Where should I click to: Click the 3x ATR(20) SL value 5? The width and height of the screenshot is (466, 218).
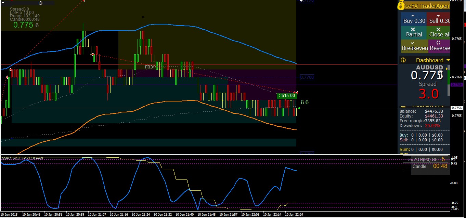(x=443, y=159)
